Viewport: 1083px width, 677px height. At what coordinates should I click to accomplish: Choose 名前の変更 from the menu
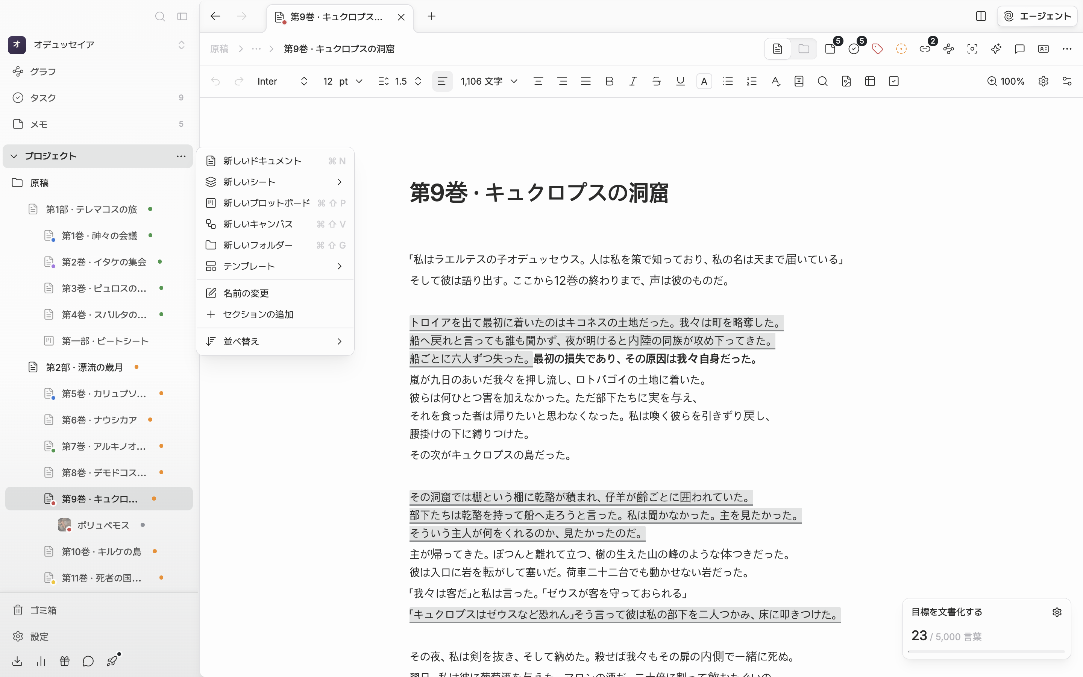tap(275, 293)
